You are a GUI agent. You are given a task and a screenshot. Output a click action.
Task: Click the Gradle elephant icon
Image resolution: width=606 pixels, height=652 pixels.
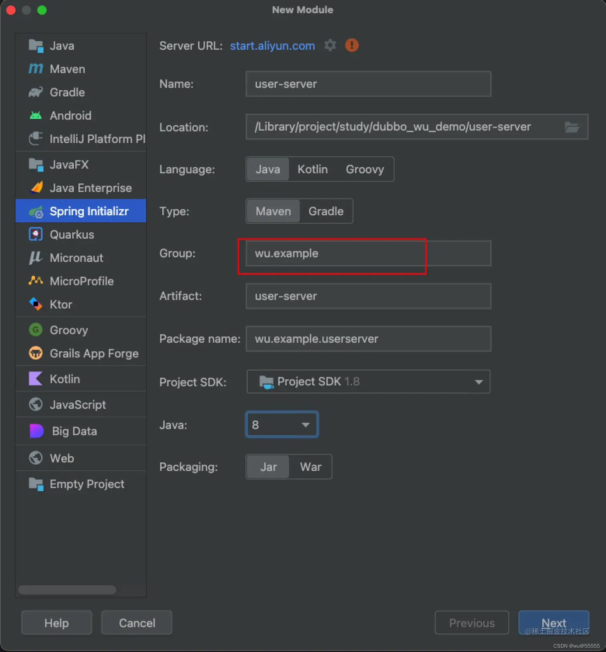[x=36, y=92]
